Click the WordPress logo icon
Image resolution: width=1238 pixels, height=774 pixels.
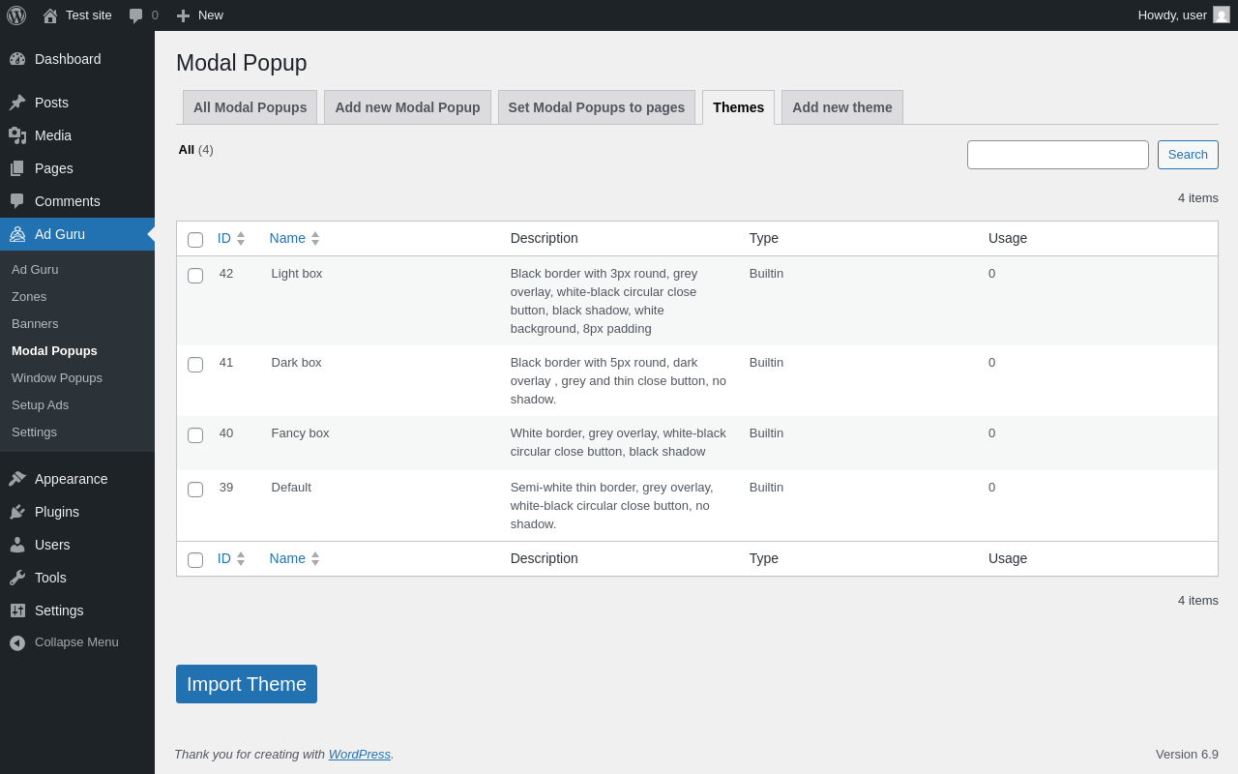click(x=16, y=15)
